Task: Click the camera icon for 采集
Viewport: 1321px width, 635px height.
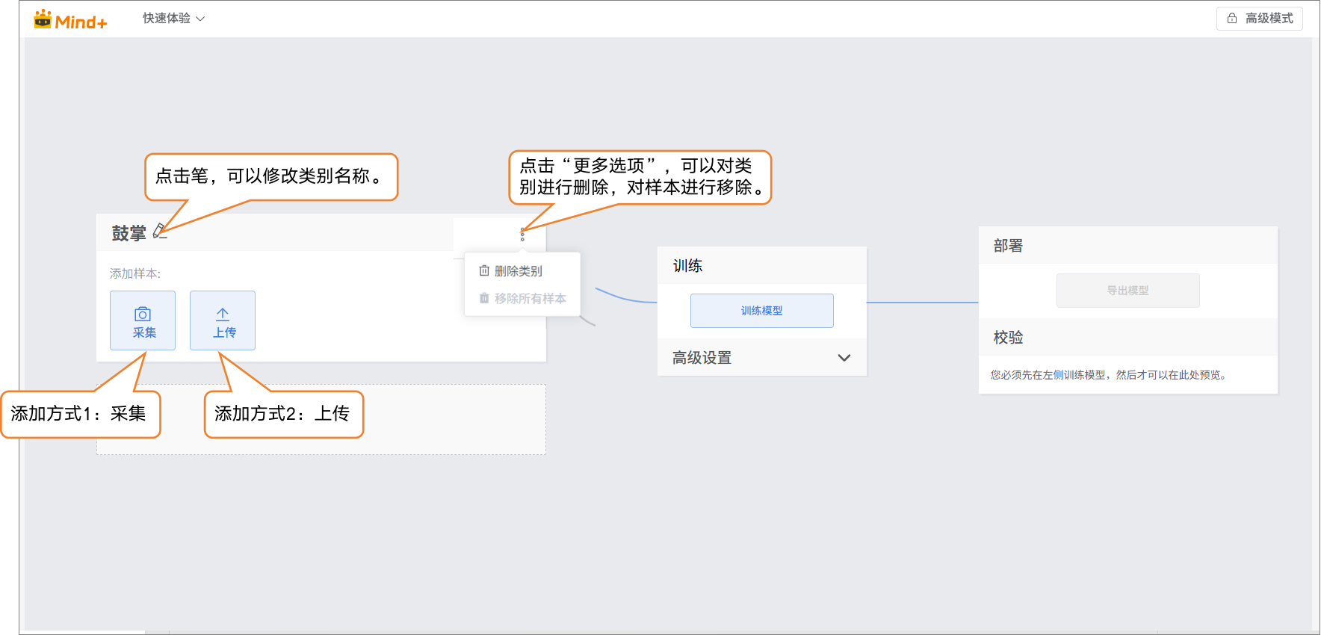Action: (143, 315)
